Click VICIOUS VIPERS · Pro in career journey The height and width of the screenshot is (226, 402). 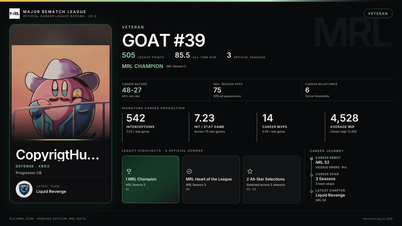tap(331, 167)
